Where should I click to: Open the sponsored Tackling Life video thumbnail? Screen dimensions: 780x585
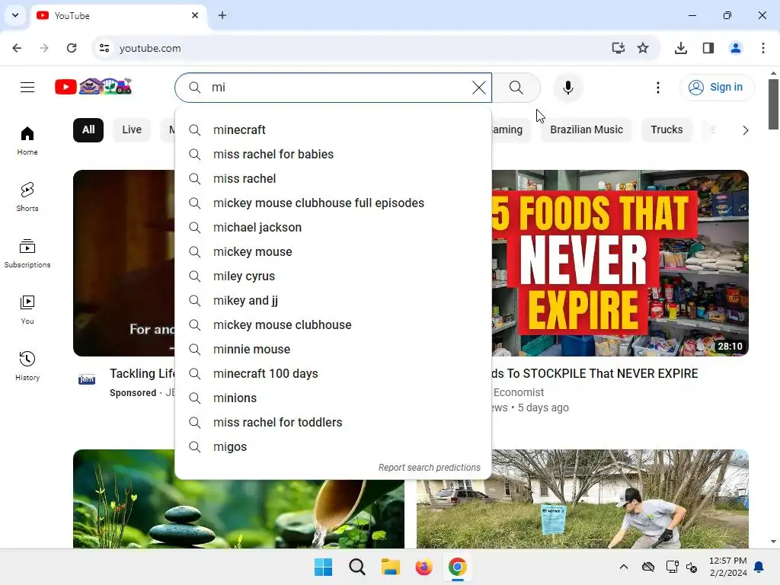click(x=124, y=263)
